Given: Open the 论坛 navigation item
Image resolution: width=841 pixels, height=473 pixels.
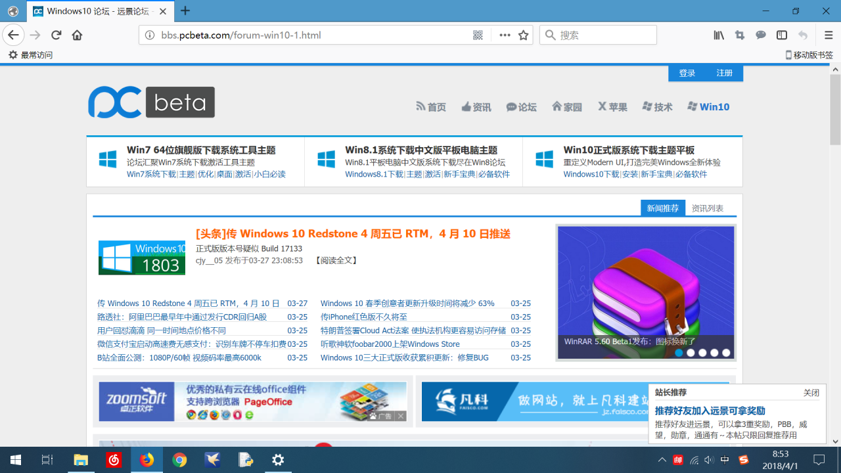Looking at the screenshot, I should point(521,107).
